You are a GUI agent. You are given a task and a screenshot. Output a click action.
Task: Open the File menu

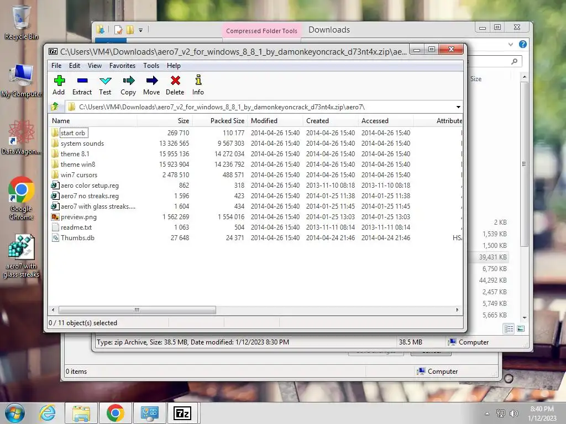coord(56,66)
